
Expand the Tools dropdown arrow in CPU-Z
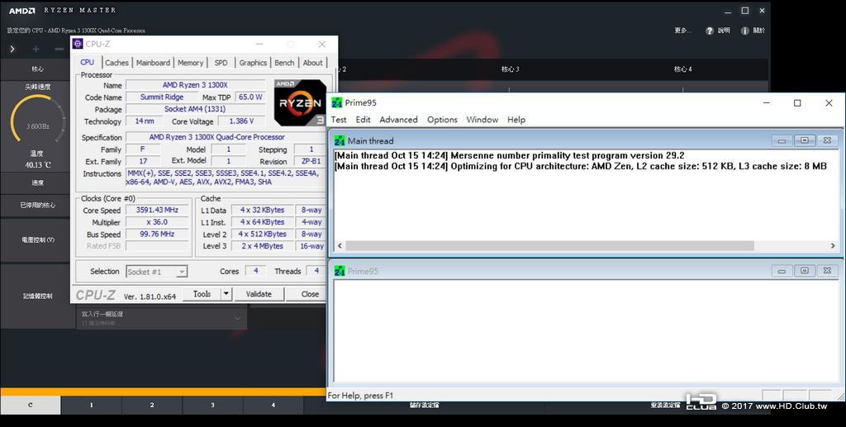[x=226, y=294]
